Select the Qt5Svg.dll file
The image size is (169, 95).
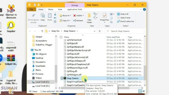(72, 71)
